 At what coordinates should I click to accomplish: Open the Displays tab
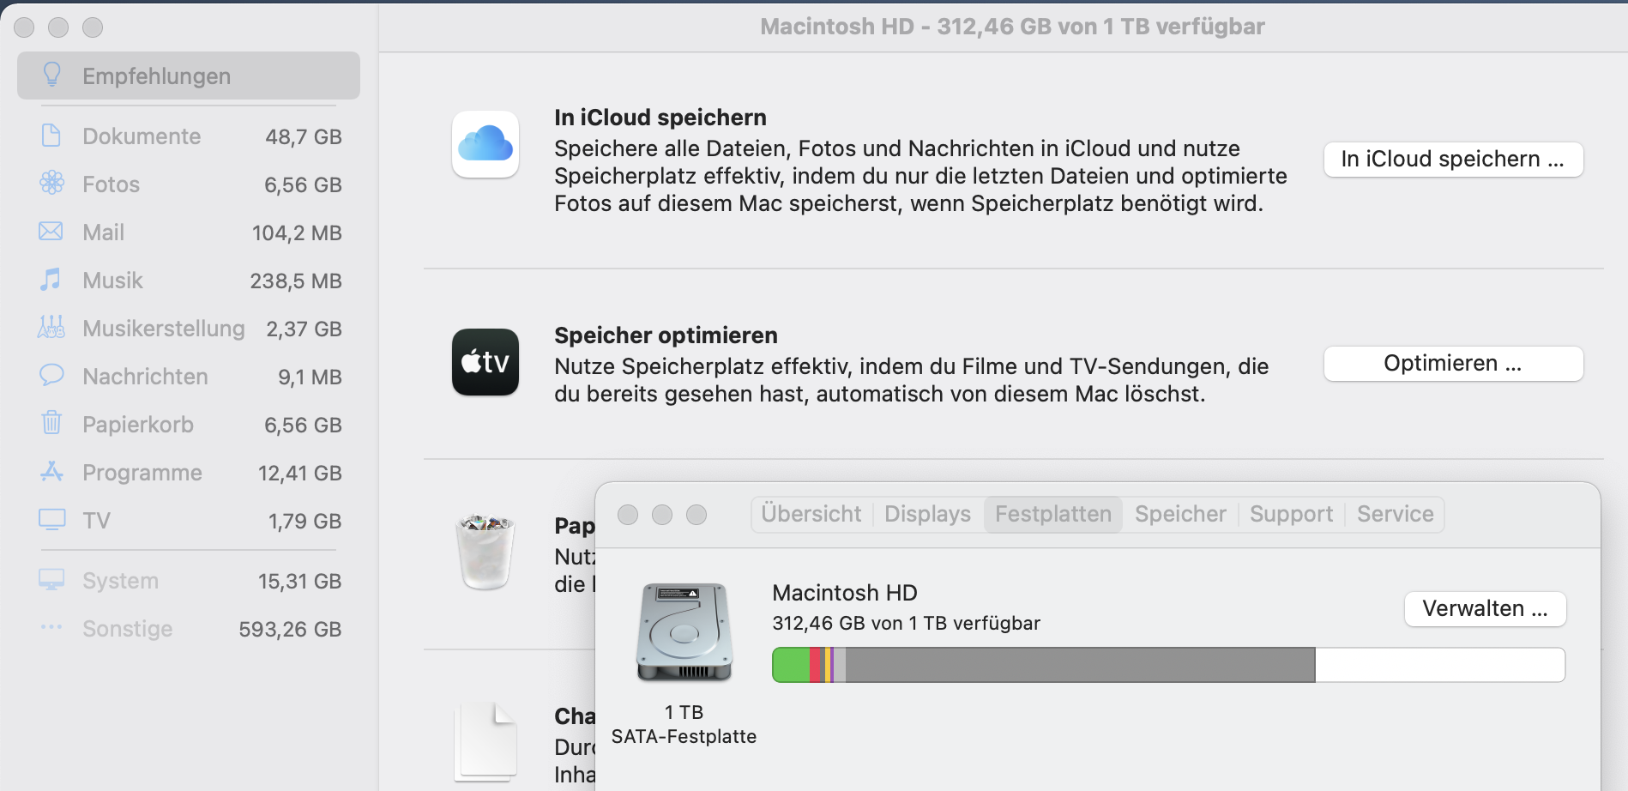pos(927,514)
